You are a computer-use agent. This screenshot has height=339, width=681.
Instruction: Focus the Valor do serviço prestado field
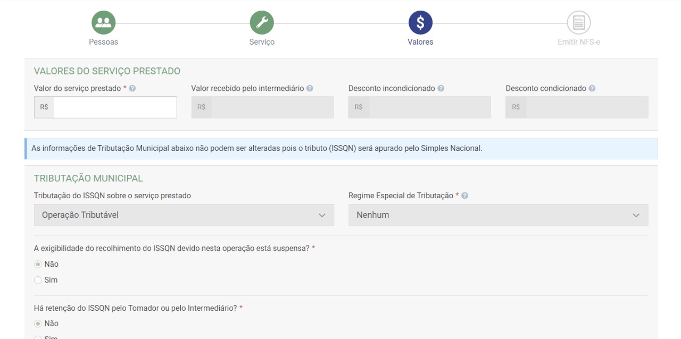click(x=114, y=107)
